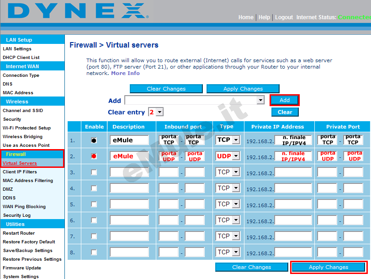
Task: Open Firmware Update page
Action: tap(22, 268)
